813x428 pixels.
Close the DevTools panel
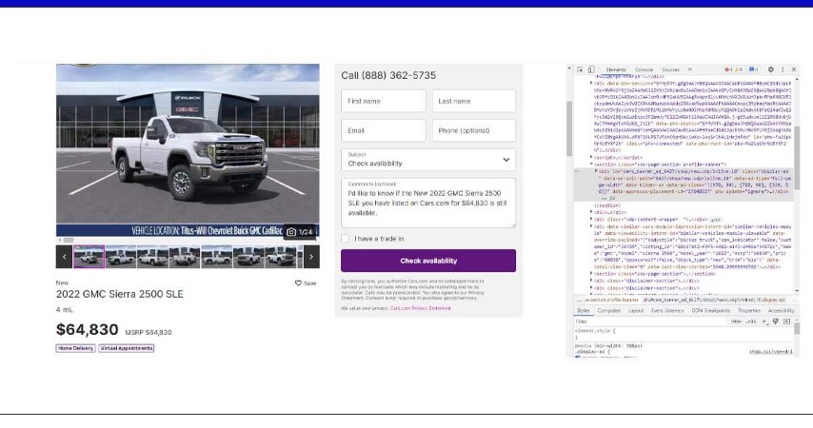(x=794, y=69)
